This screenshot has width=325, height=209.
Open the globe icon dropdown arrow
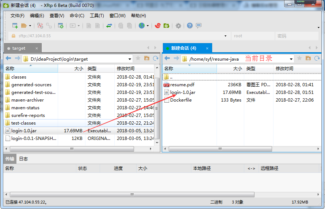click(148, 26)
